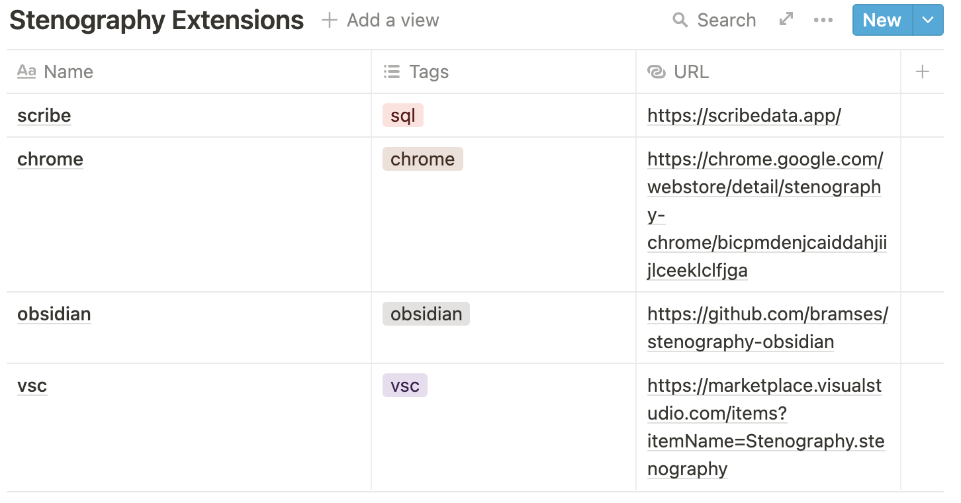Click the plus icon to add a view
Image resolution: width=961 pixels, height=503 pixels.
(x=329, y=20)
